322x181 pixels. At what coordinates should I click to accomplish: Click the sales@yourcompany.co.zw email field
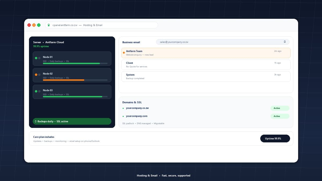(223, 42)
